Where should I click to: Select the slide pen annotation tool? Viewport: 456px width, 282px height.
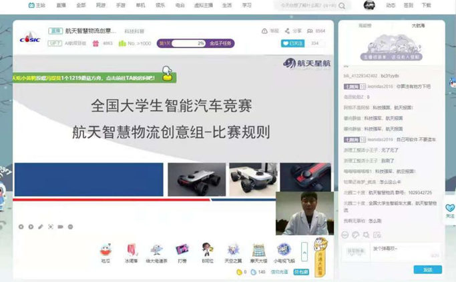41,227
